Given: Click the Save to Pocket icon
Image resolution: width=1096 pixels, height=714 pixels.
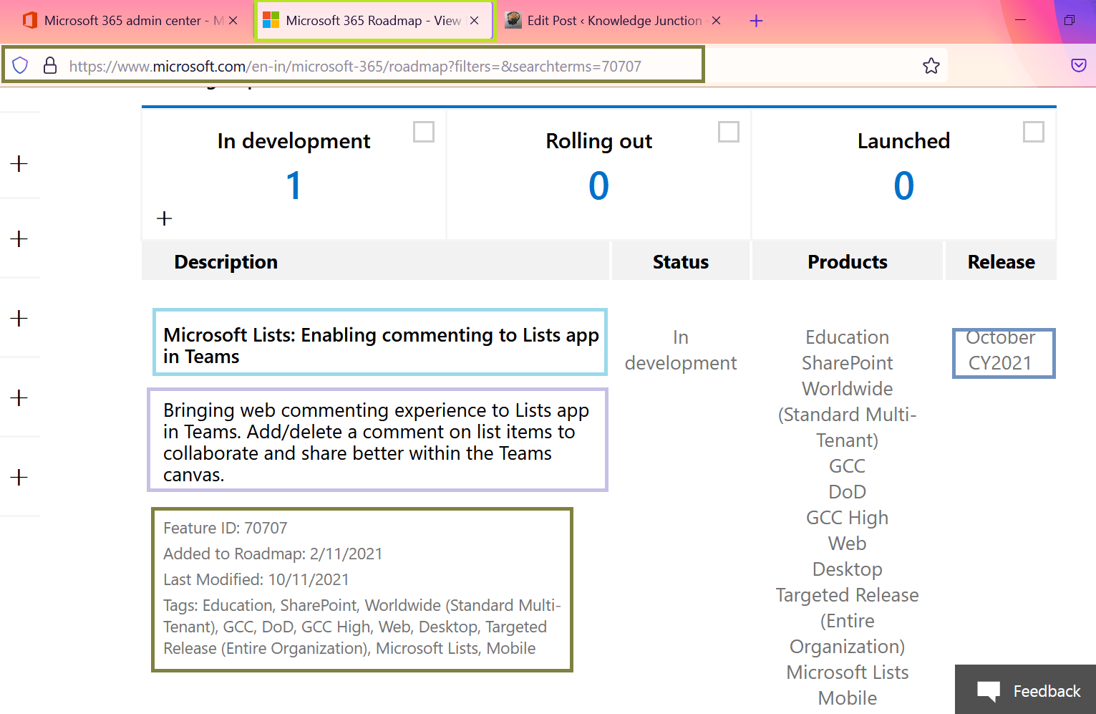Looking at the screenshot, I should pos(1079,66).
